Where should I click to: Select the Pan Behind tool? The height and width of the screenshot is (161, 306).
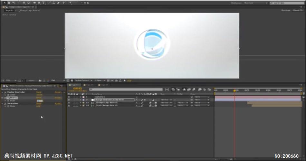tap(29, 3)
